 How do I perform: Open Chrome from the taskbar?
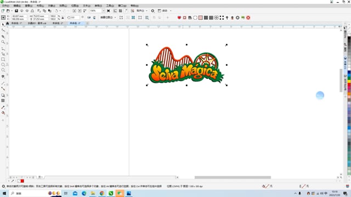click(102, 193)
